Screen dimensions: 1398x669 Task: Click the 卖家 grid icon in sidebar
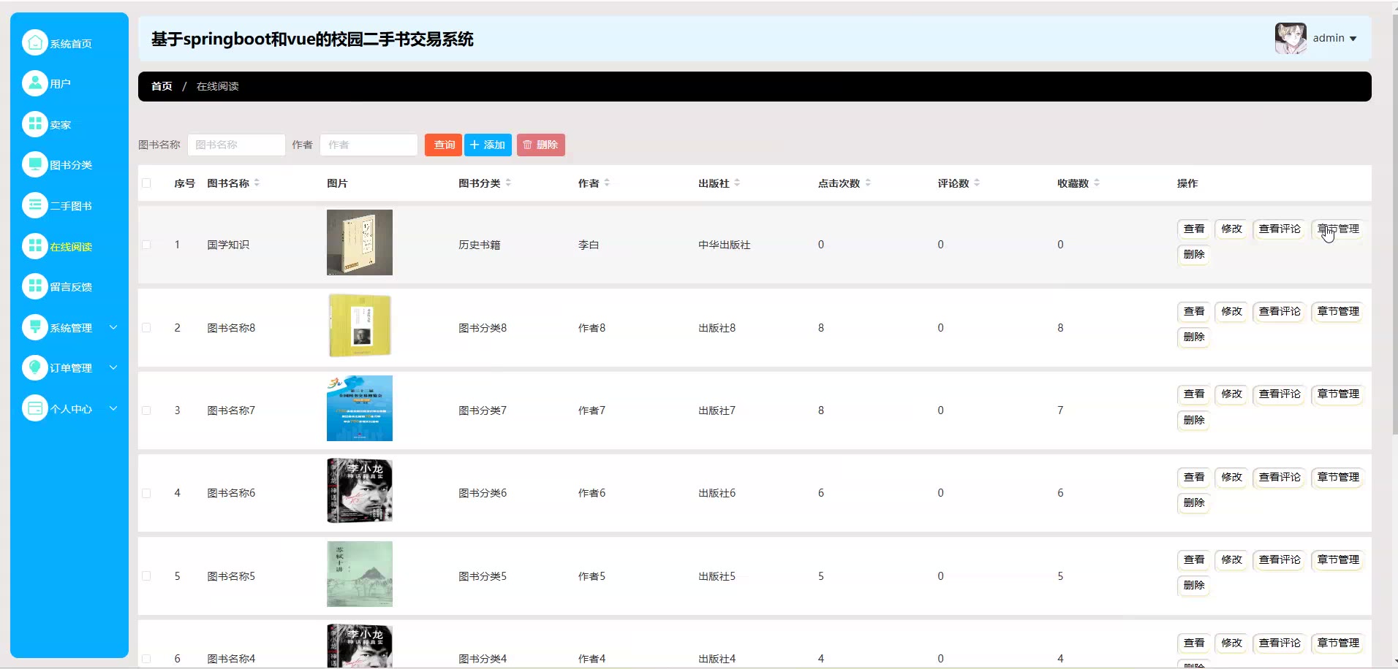pyautogui.click(x=34, y=124)
